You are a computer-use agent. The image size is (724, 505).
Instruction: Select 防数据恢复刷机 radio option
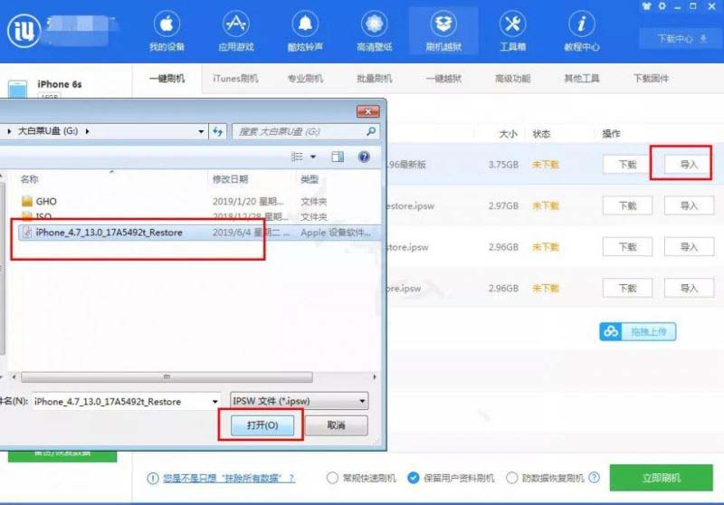tap(511, 478)
